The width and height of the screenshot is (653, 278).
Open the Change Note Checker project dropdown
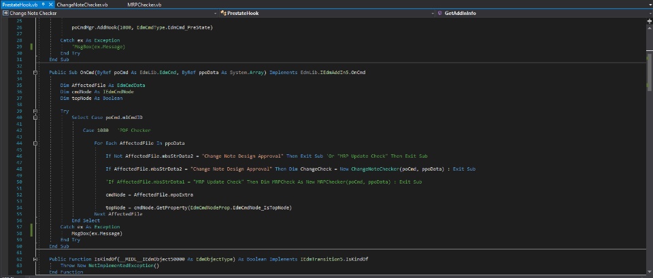point(216,13)
